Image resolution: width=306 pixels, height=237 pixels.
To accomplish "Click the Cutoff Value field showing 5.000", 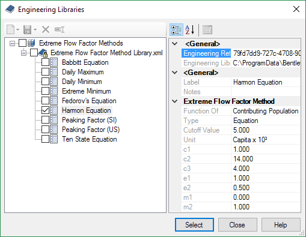I will [266, 130].
